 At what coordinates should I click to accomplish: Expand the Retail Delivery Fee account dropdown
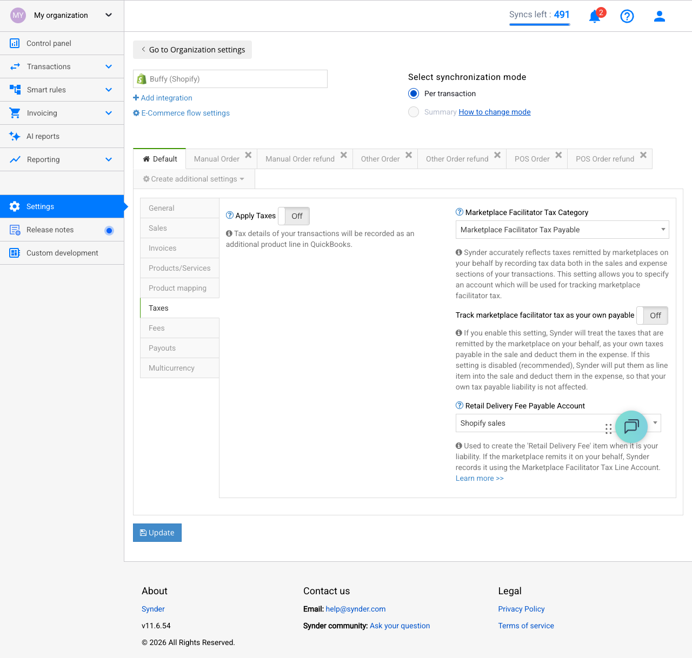tap(655, 423)
